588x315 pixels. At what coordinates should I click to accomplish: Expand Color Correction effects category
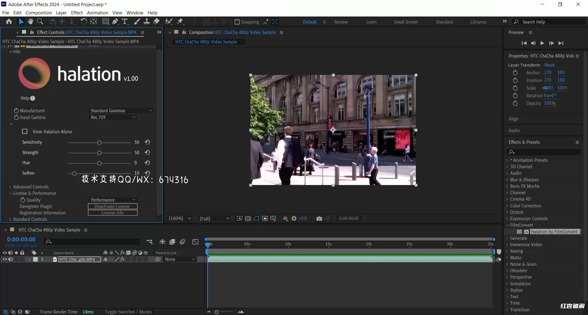(x=507, y=206)
